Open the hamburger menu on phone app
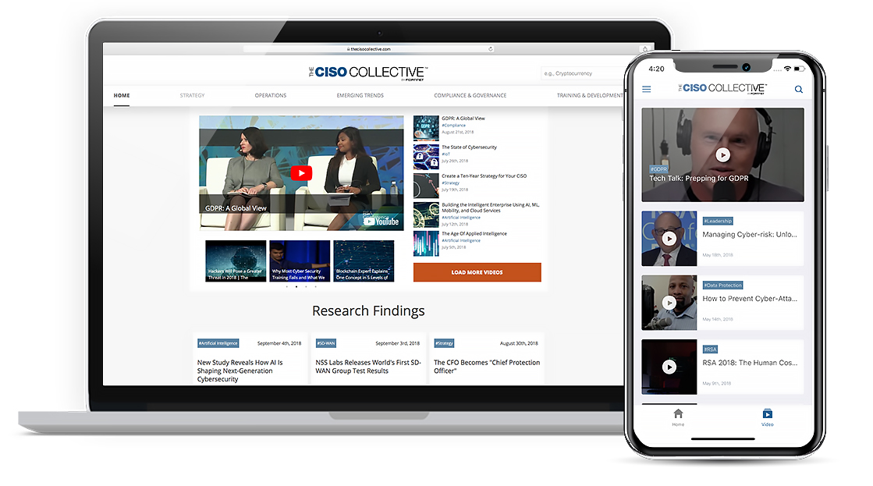 point(647,89)
